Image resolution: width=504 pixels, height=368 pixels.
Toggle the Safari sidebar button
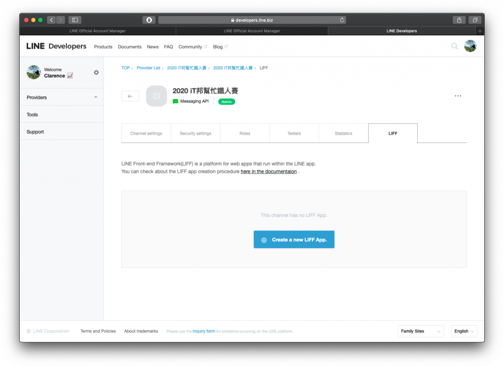click(x=75, y=20)
